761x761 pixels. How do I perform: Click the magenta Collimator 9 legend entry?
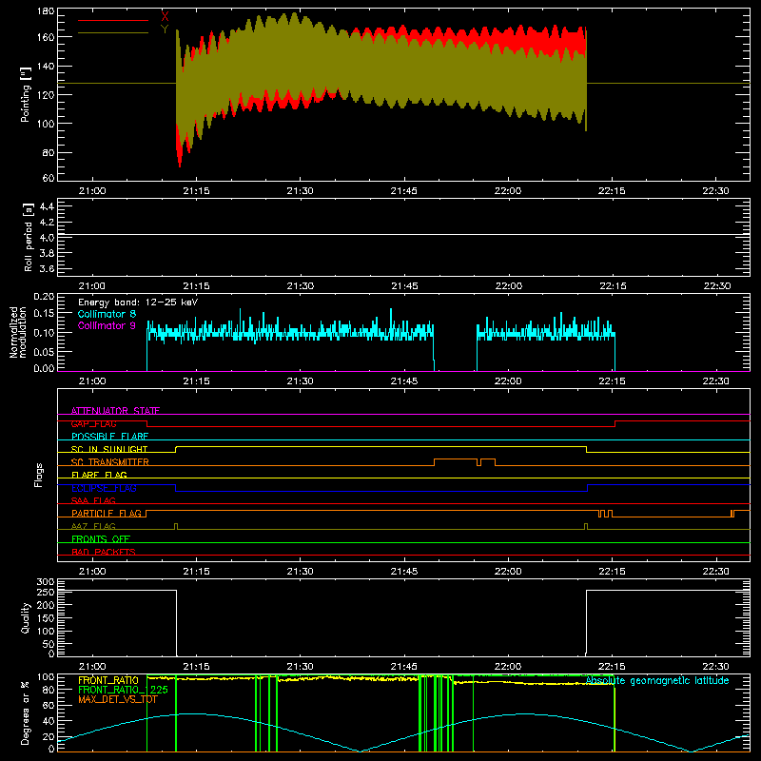click(x=107, y=325)
